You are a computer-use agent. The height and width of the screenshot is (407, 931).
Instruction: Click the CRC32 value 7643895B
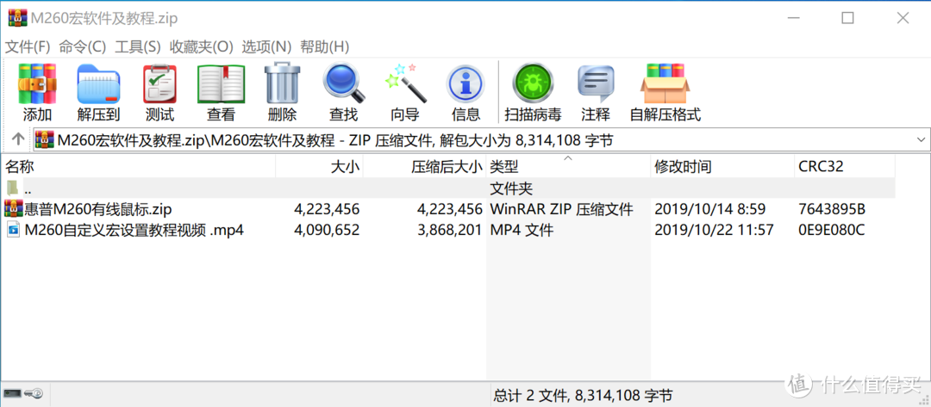click(x=832, y=209)
